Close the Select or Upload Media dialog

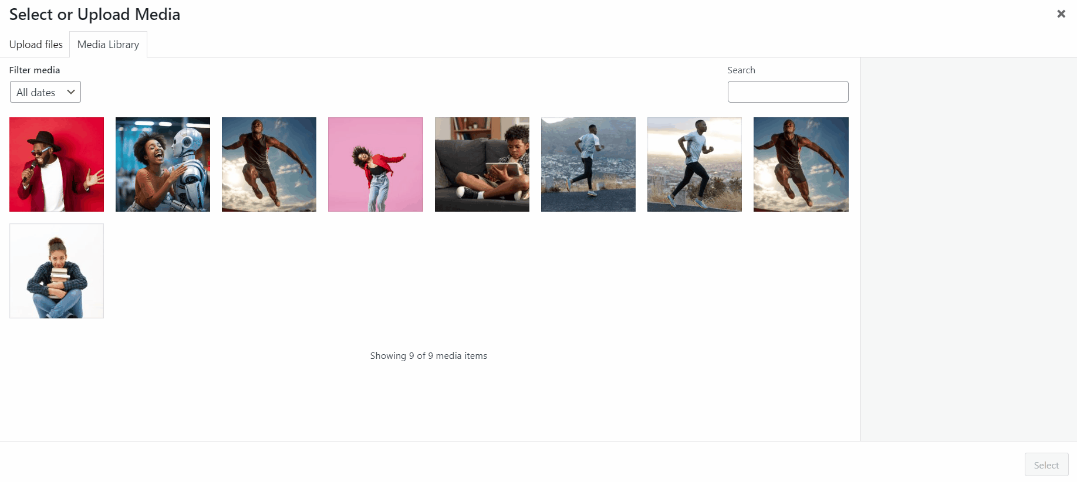pos(1061,13)
